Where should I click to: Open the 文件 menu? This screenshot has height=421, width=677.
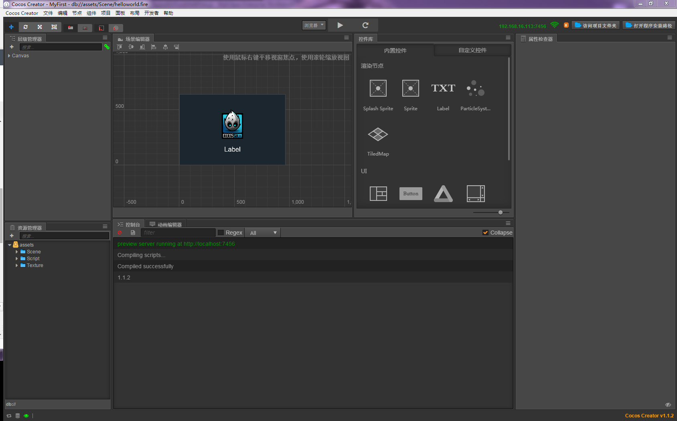[48, 13]
